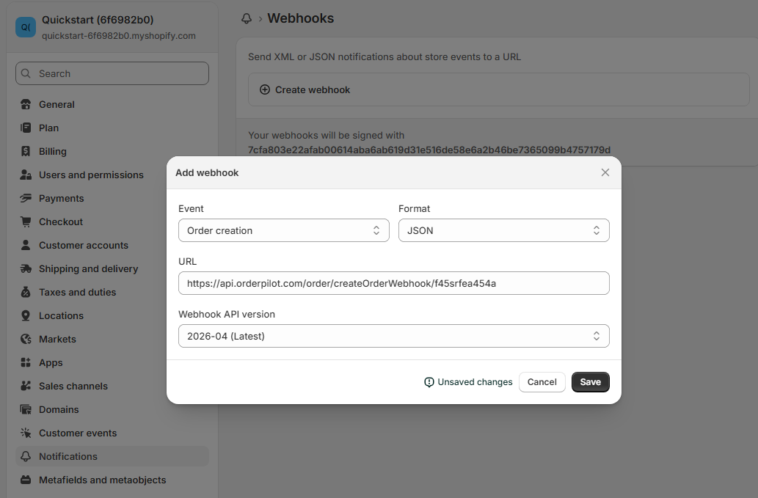Open the Event dropdown
This screenshot has height=498, width=758.
pyautogui.click(x=284, y=230)
